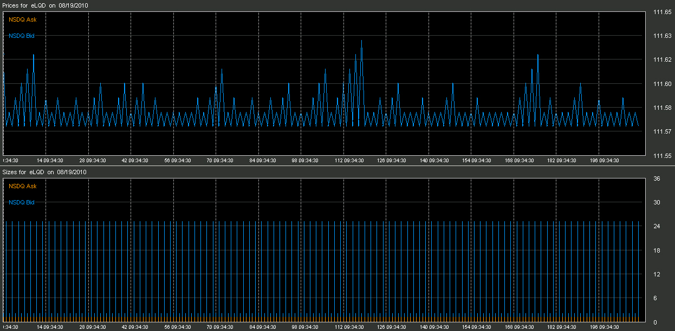
Task: Click the 111.63 price axis label
Action: (663, 36)
